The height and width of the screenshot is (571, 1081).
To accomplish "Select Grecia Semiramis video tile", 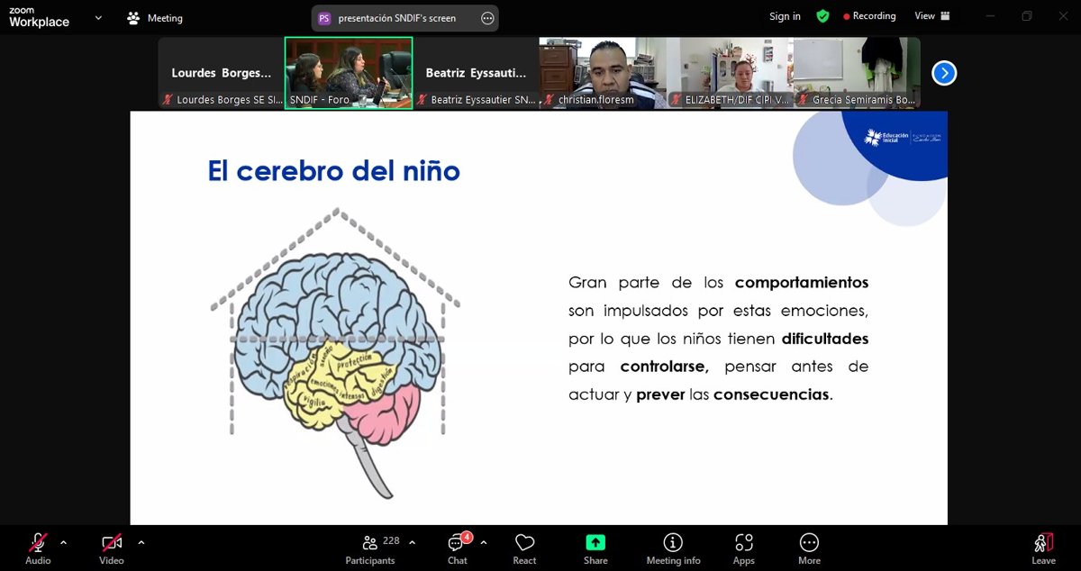I will tap(857, 73).
